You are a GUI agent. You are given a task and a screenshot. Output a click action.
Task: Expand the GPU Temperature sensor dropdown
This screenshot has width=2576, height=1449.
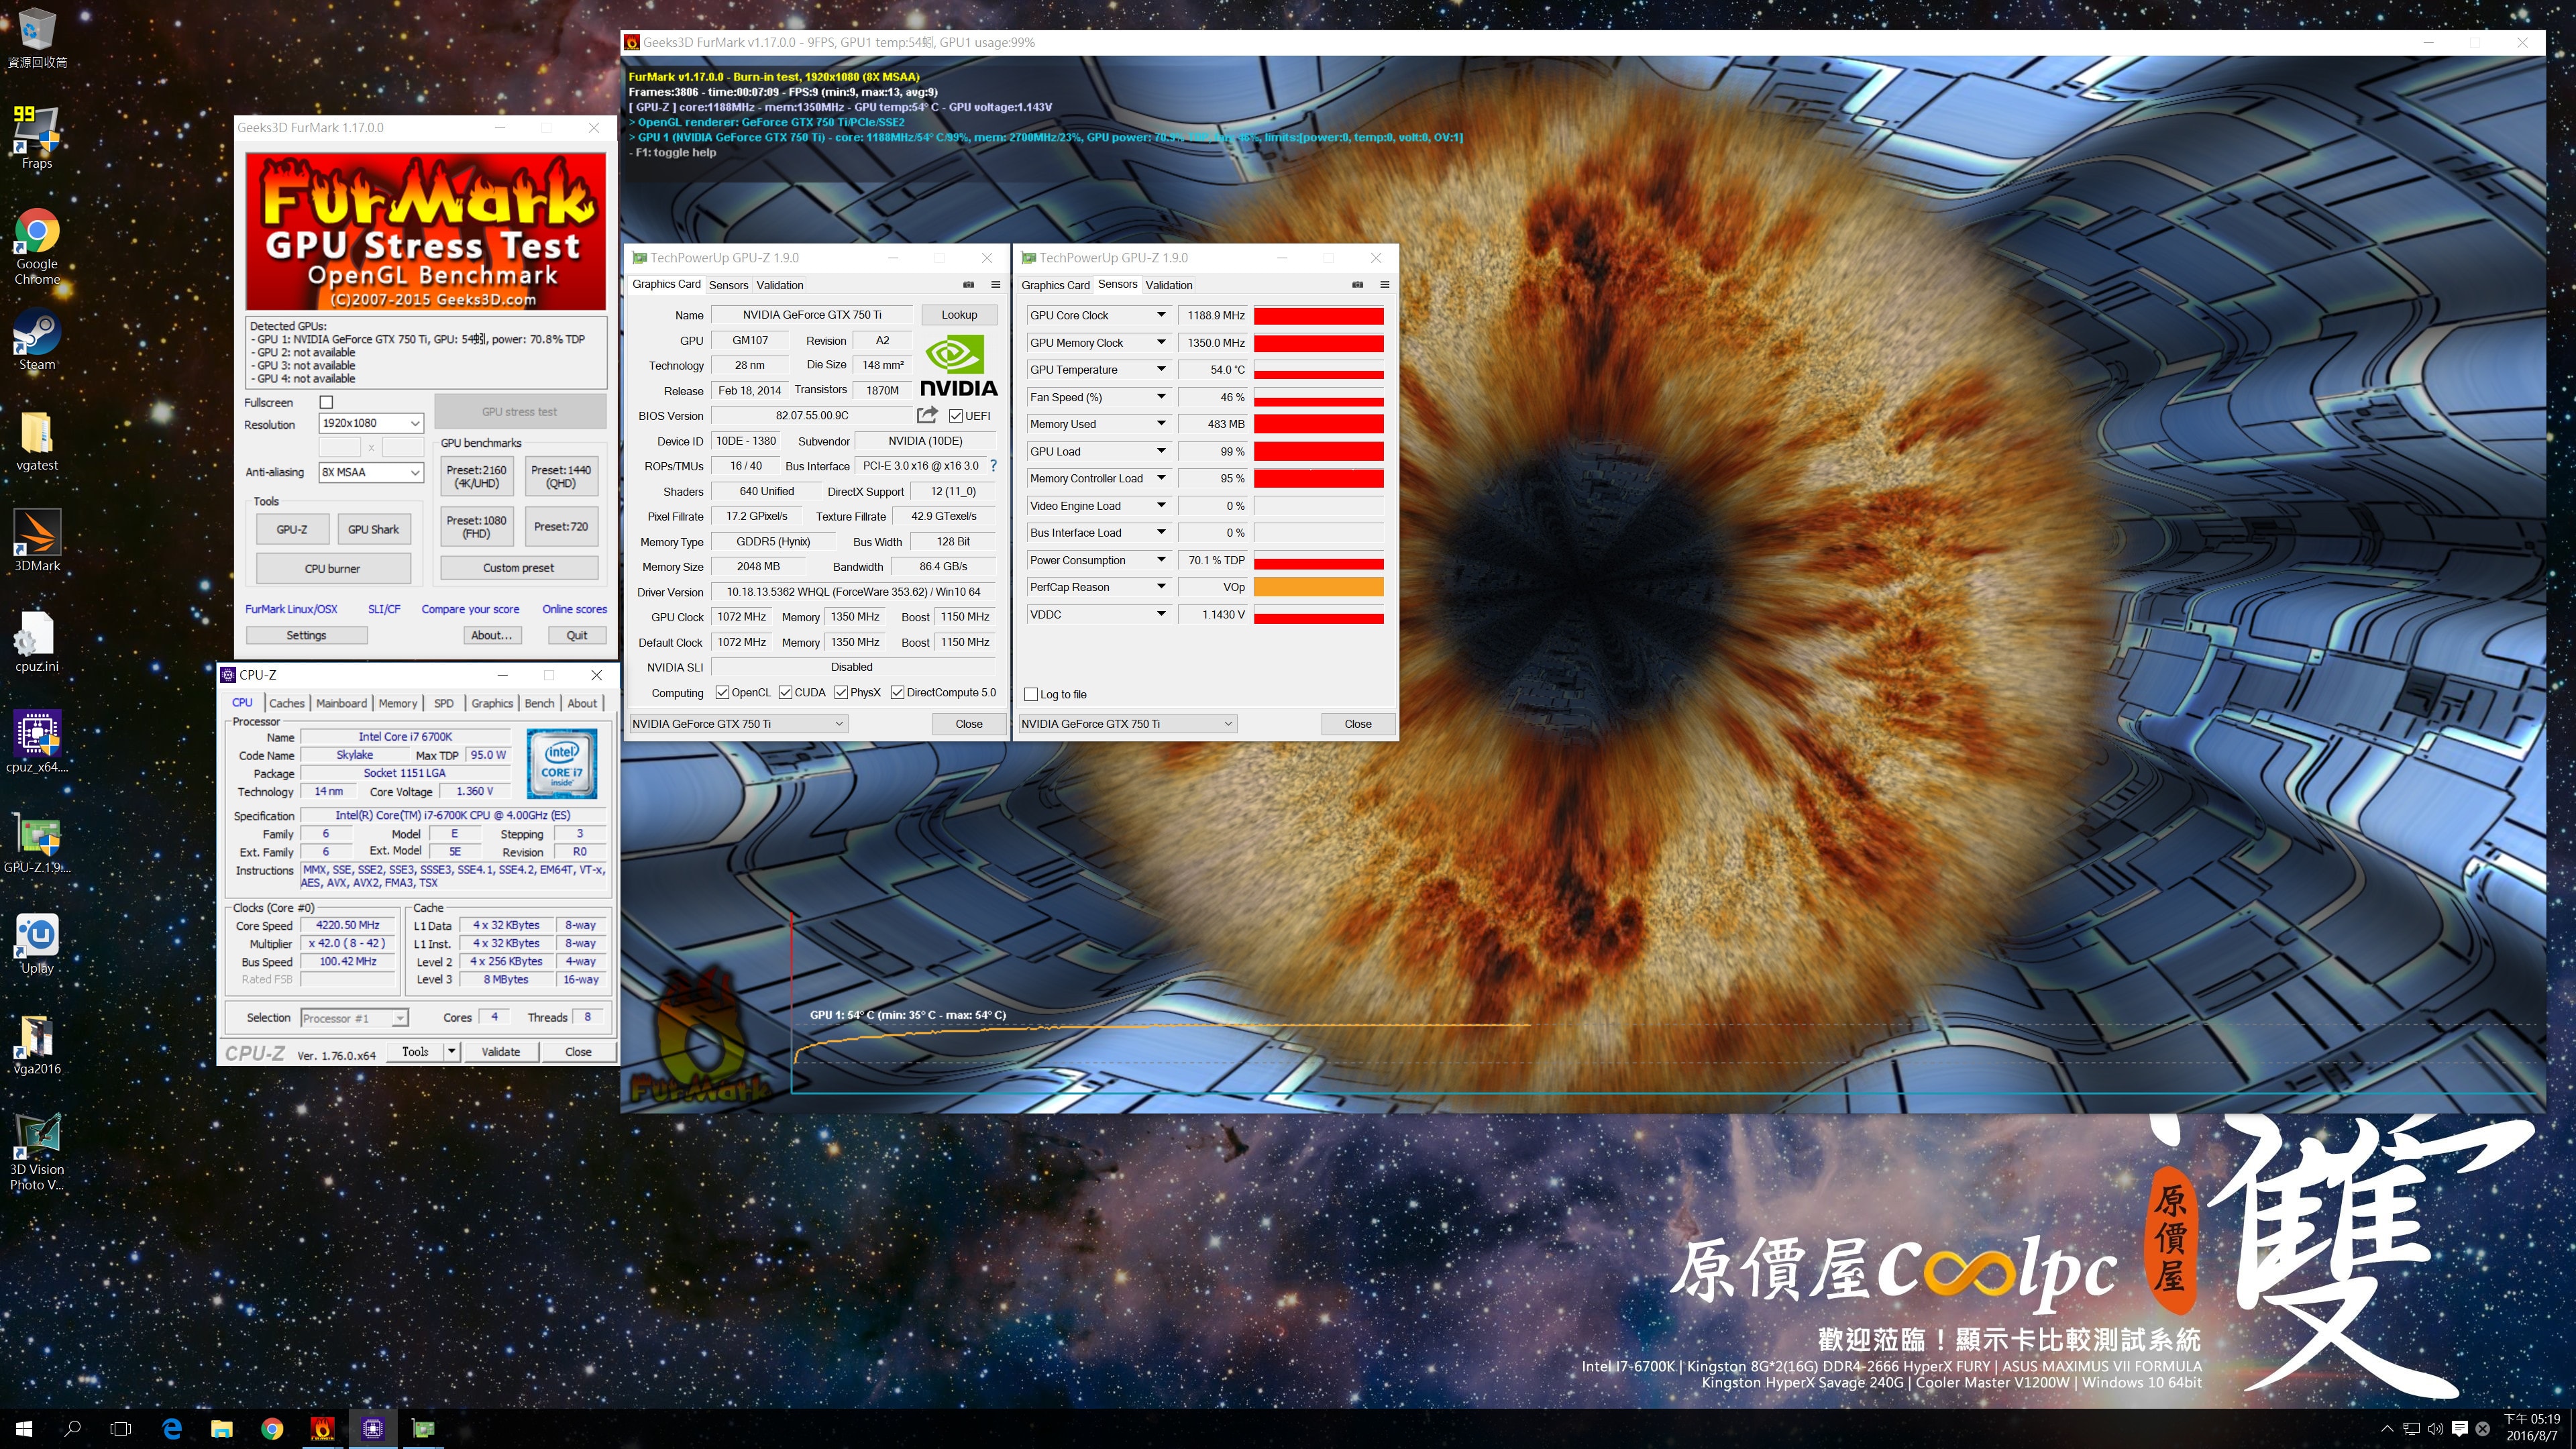pos(1161,369)
